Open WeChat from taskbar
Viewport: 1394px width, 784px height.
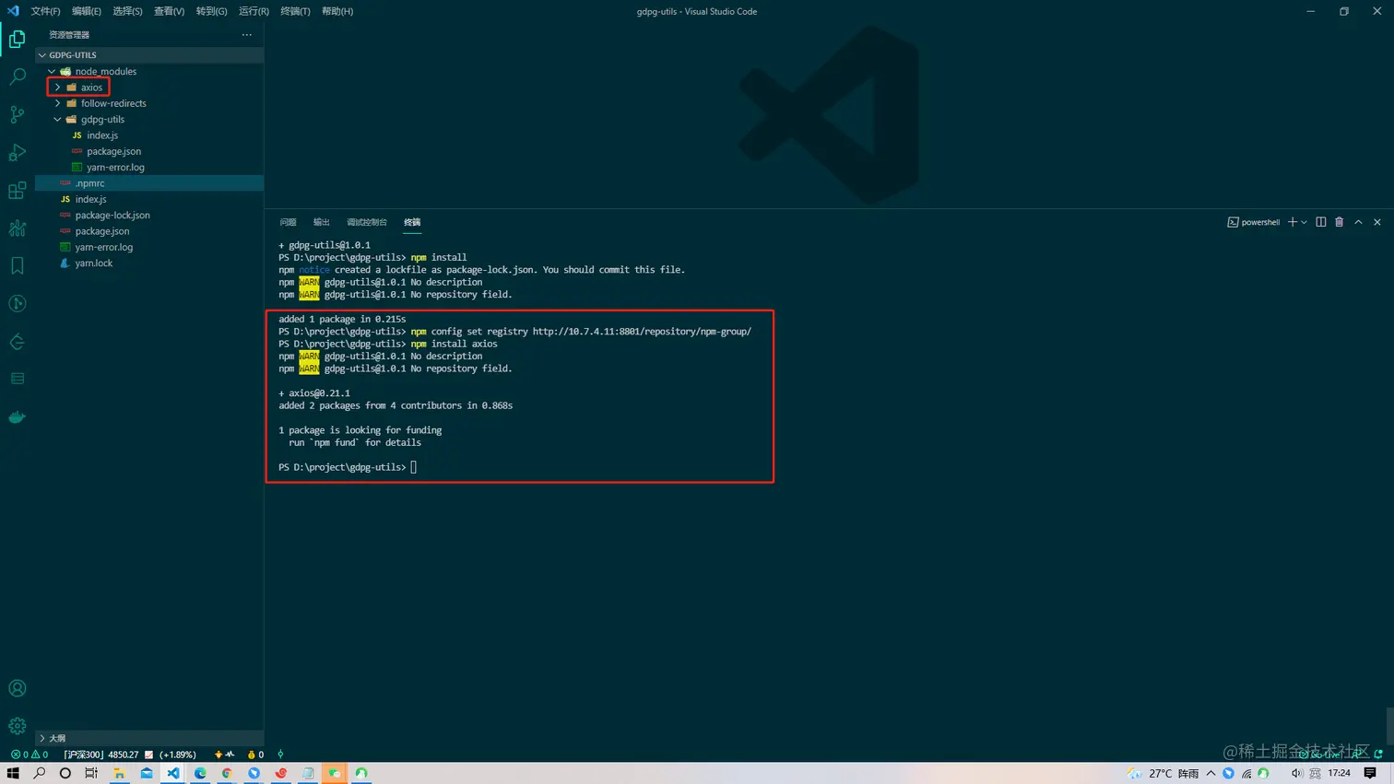tap(335, 773)
